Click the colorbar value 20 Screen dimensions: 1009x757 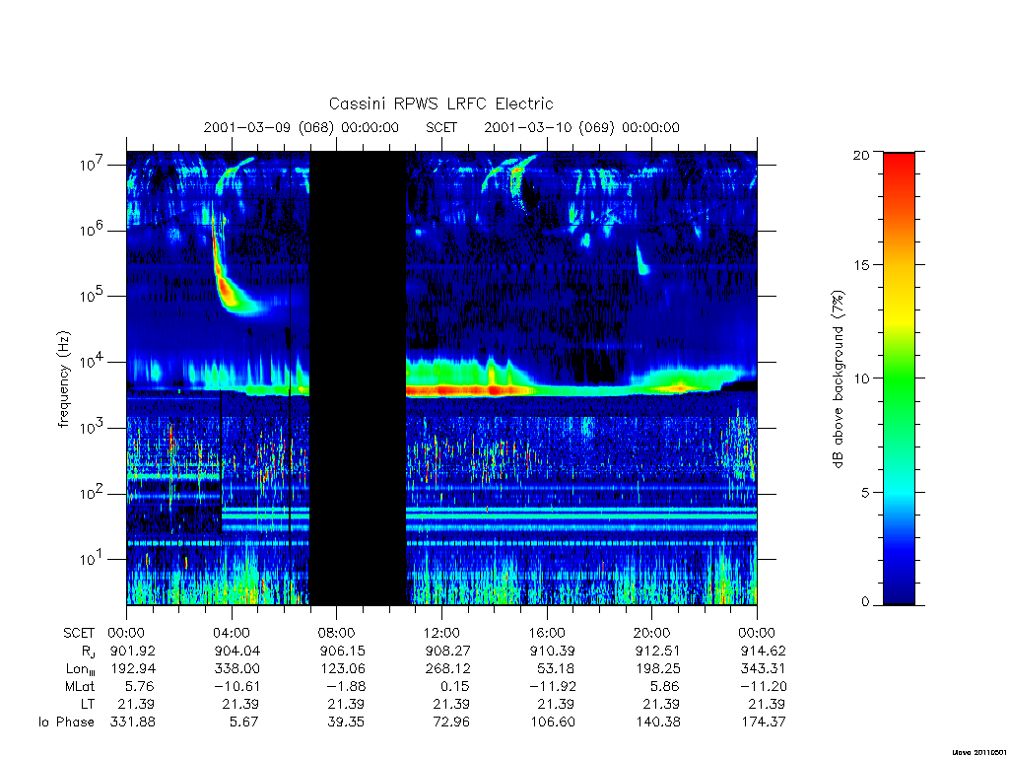coord(860,155)
